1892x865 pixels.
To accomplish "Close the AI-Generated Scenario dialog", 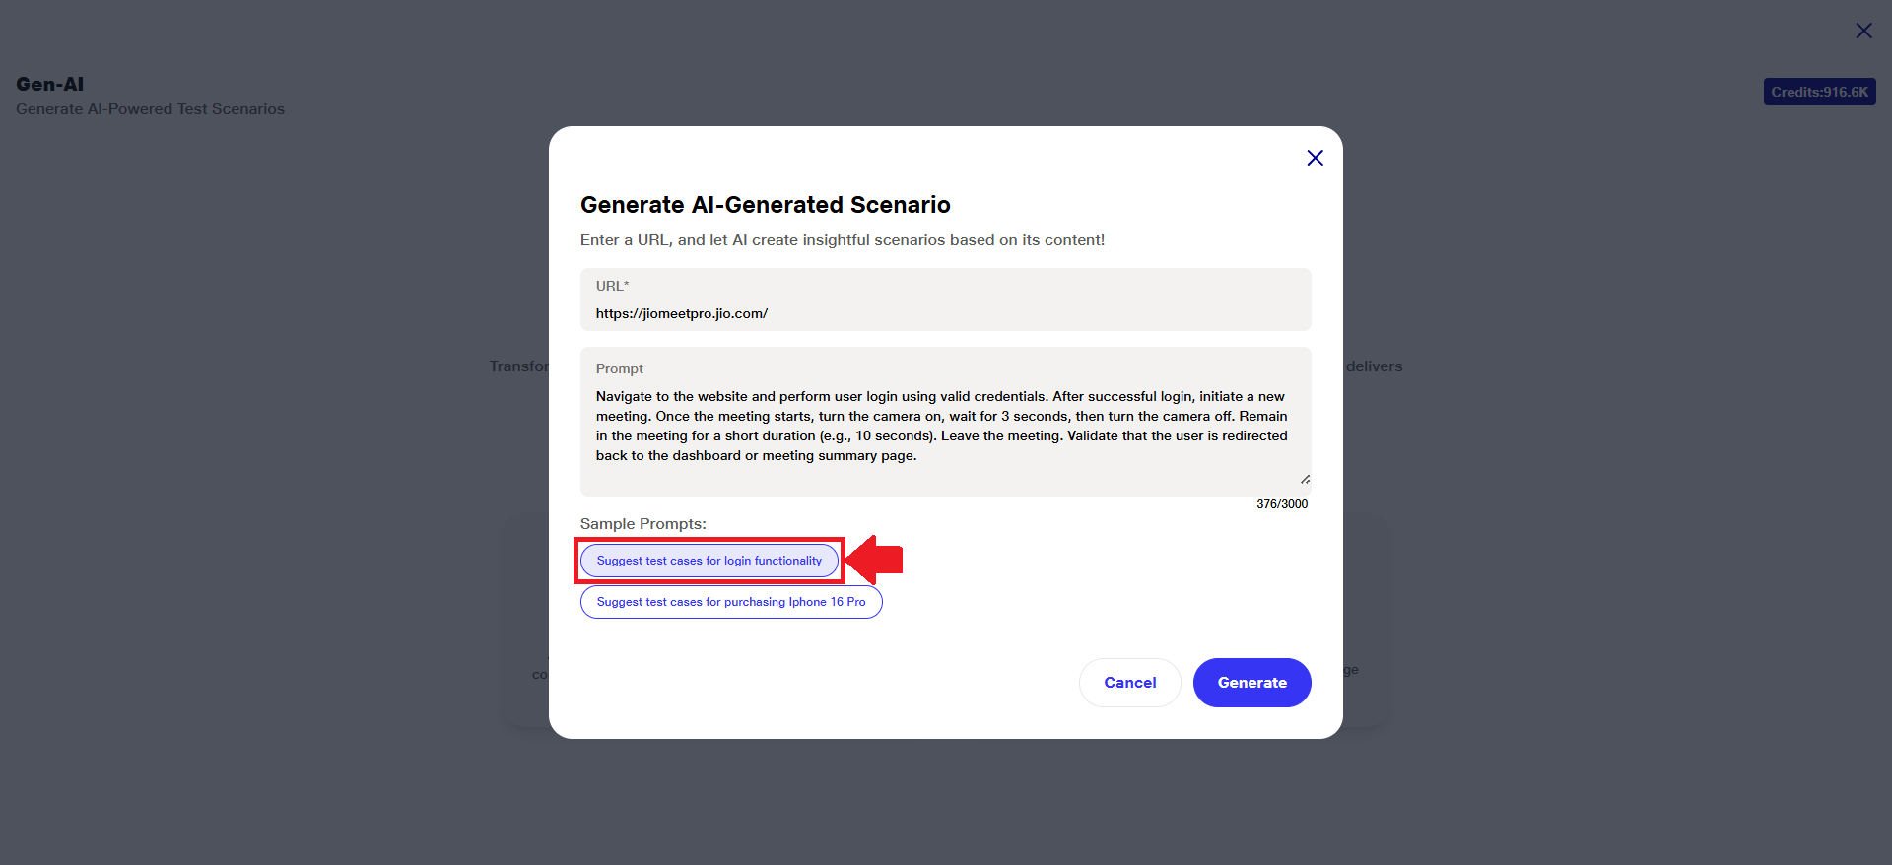I will point(1315,158).
